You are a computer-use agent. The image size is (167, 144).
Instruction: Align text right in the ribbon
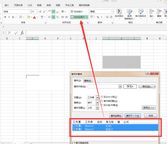[x=57, y=17]
